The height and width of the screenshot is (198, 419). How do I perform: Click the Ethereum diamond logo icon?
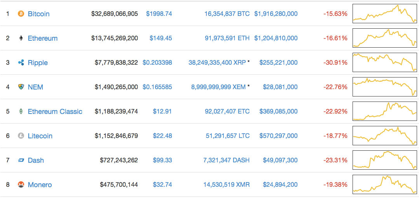click(x=21, y=38)
